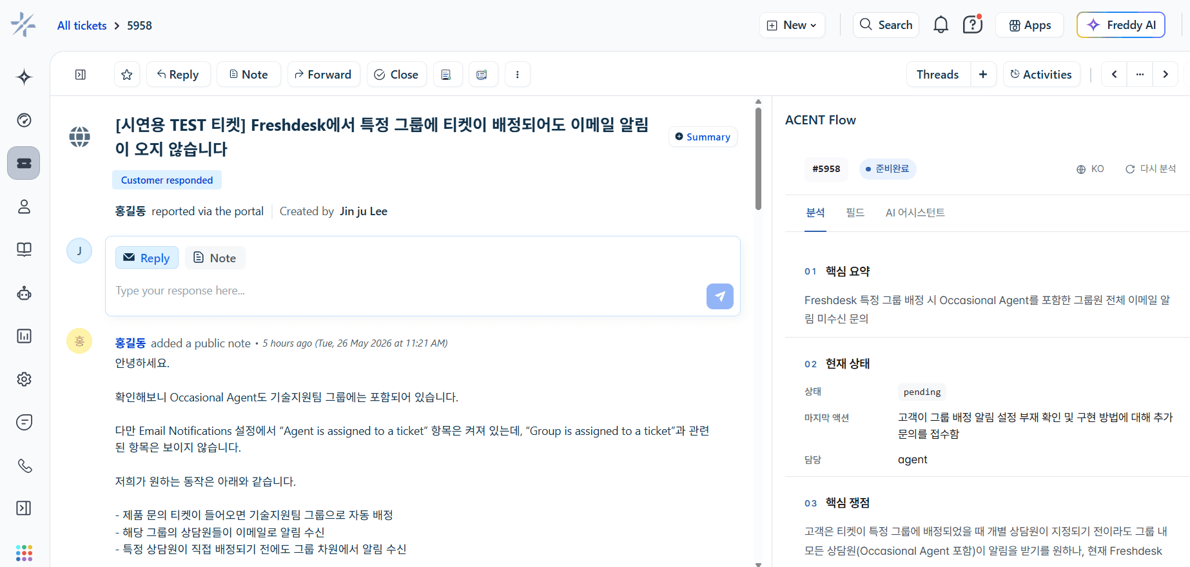The height and width of the screenshot is (567, 1190).
Task: Open the dashboard gauge sidebar icon
Action: click(x=24, y=120)
